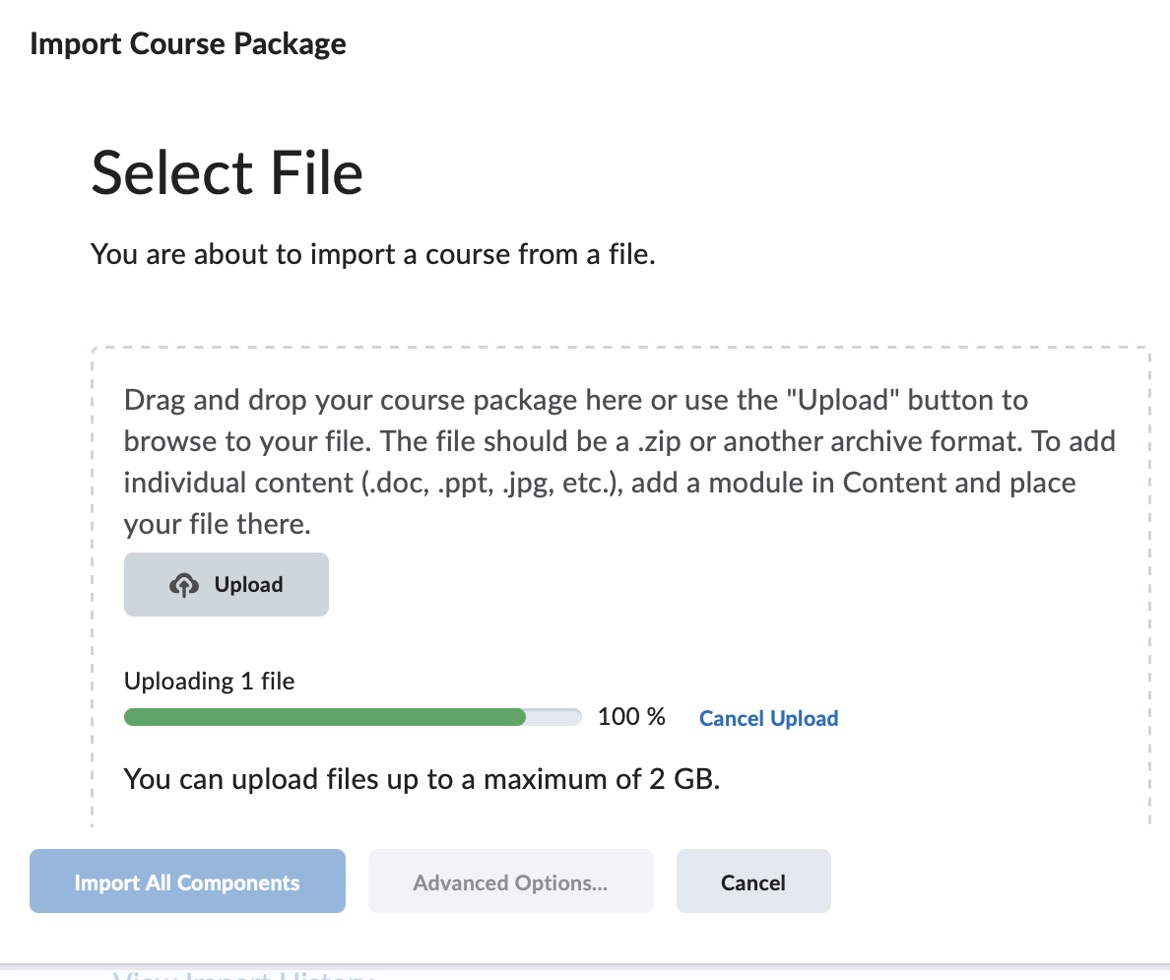
Task: Click Import All Components
Action: tap(186, 881)
